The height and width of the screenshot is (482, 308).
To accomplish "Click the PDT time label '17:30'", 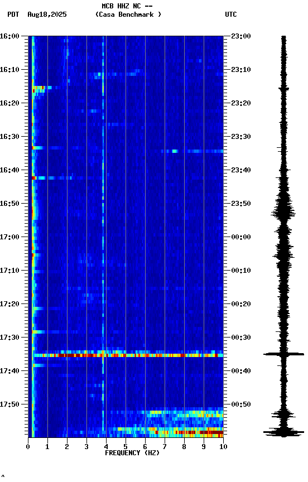I will point(9,338).
